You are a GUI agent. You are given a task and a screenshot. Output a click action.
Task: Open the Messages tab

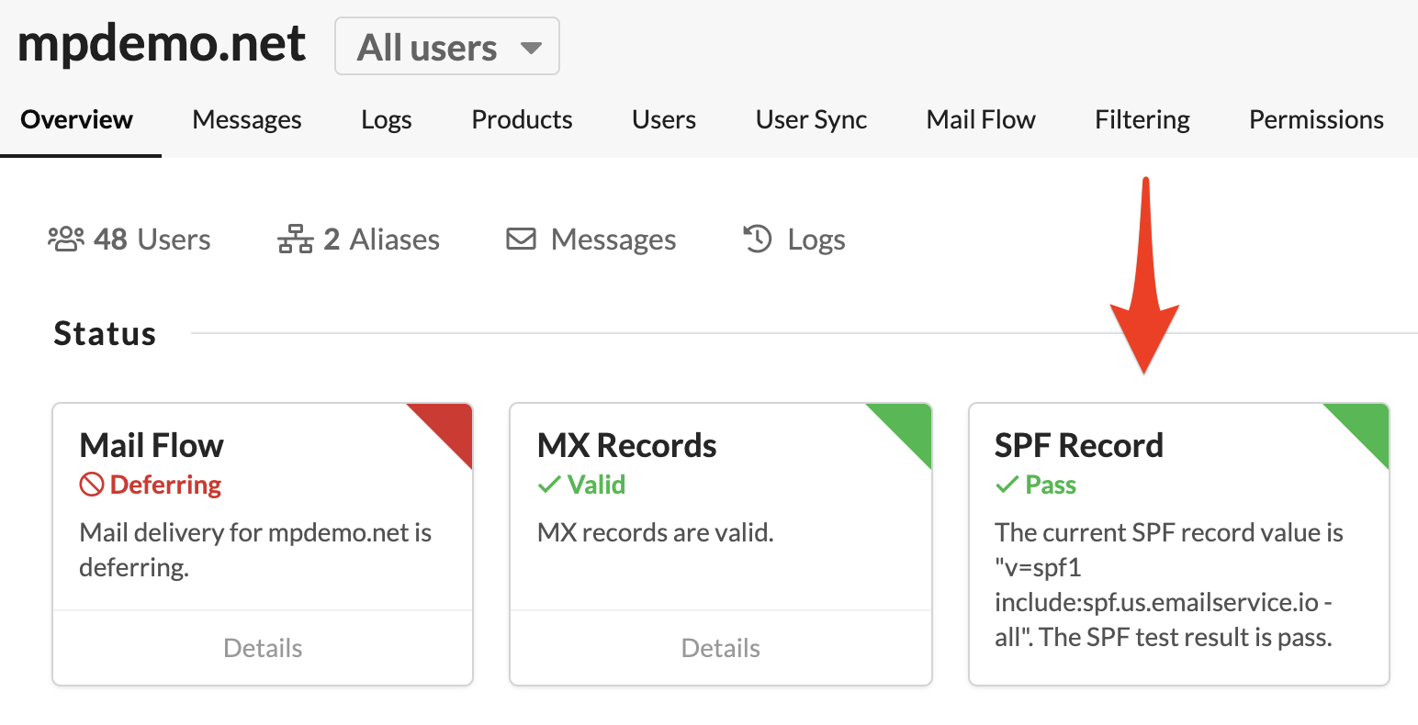pyautogui.click(x=247, y=119)
